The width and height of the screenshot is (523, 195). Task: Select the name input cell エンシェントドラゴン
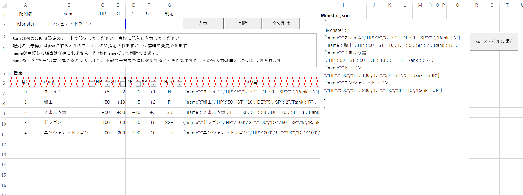69,24
